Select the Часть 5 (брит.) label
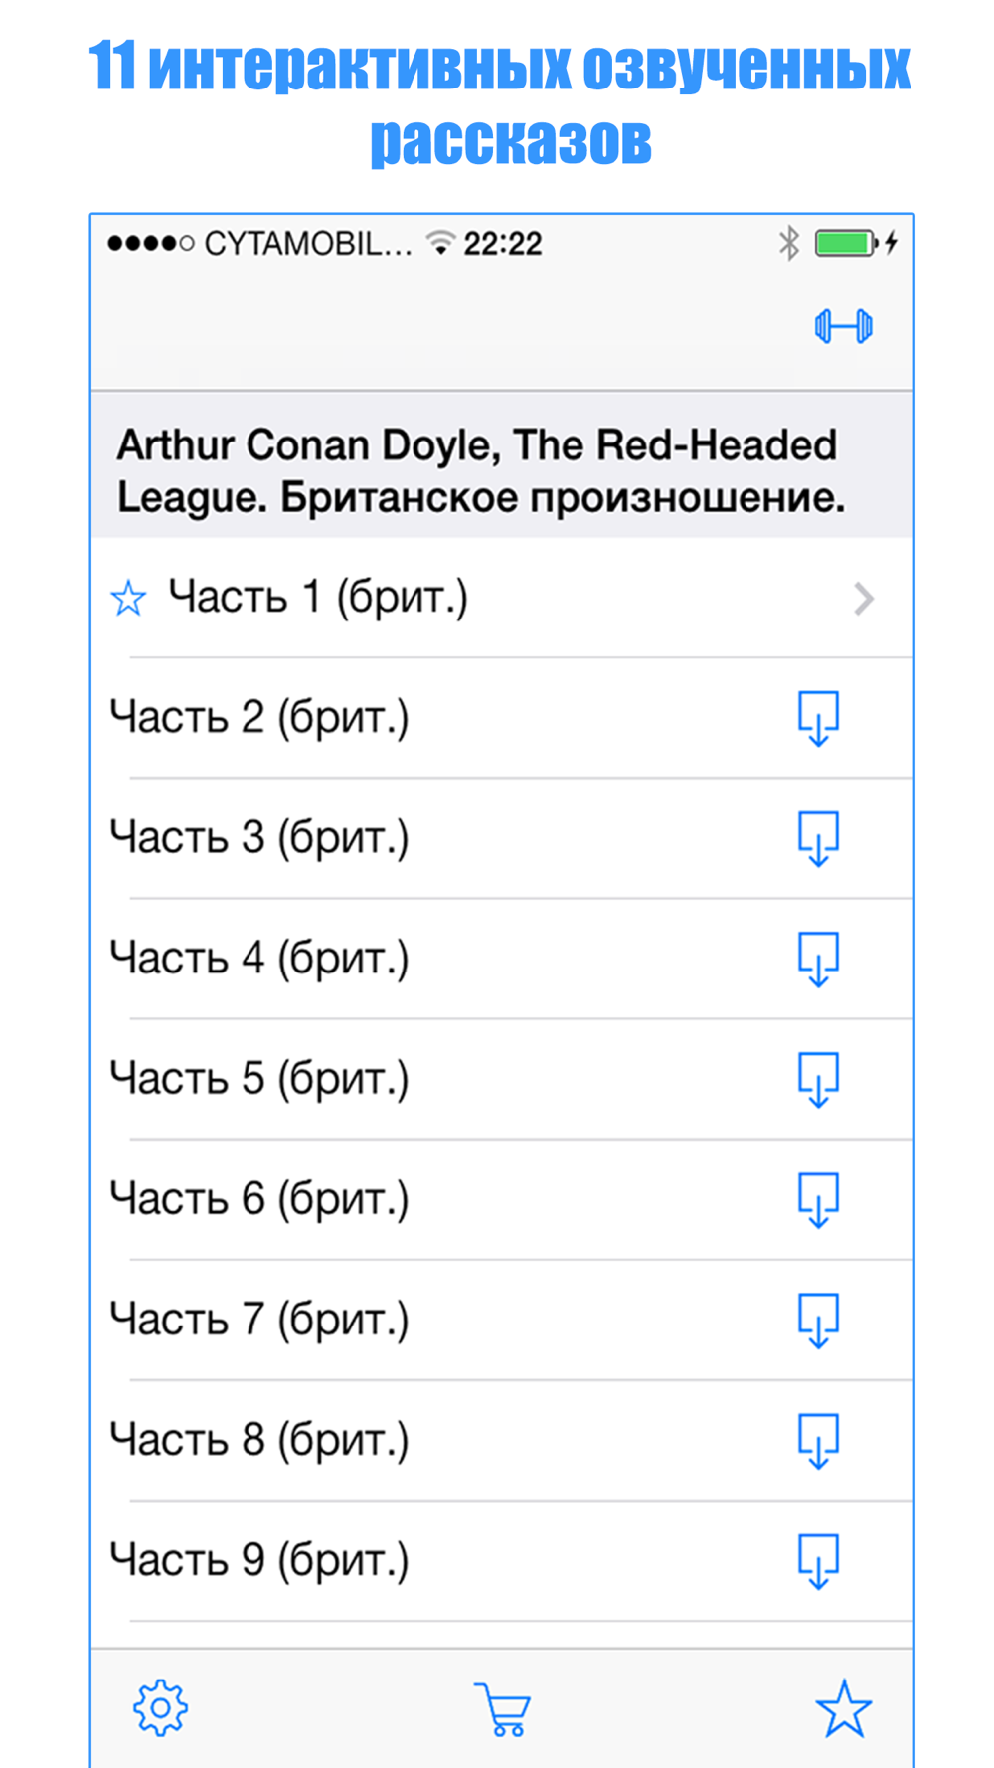The height and width of the screenshot is (1768, 994). [x=259, y=1078]
